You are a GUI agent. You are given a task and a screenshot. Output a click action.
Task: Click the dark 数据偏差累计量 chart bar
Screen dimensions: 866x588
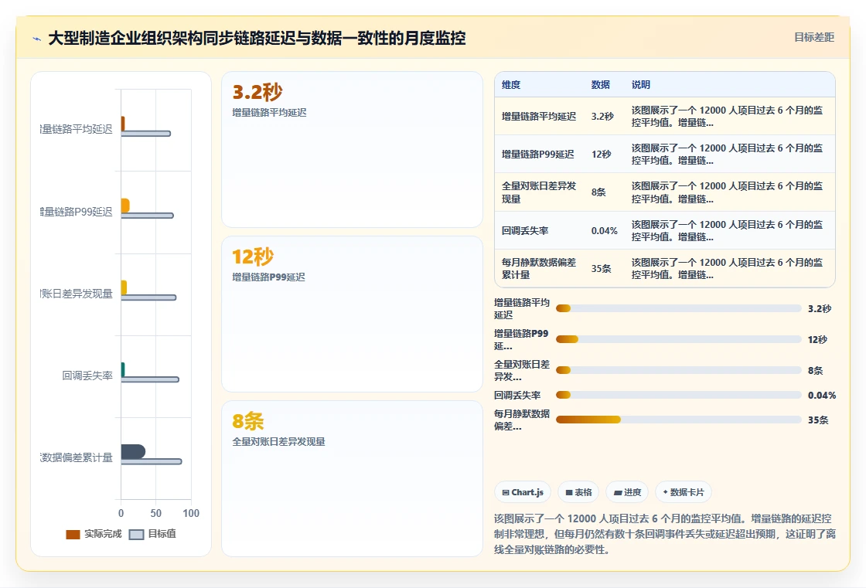(133, 452)
